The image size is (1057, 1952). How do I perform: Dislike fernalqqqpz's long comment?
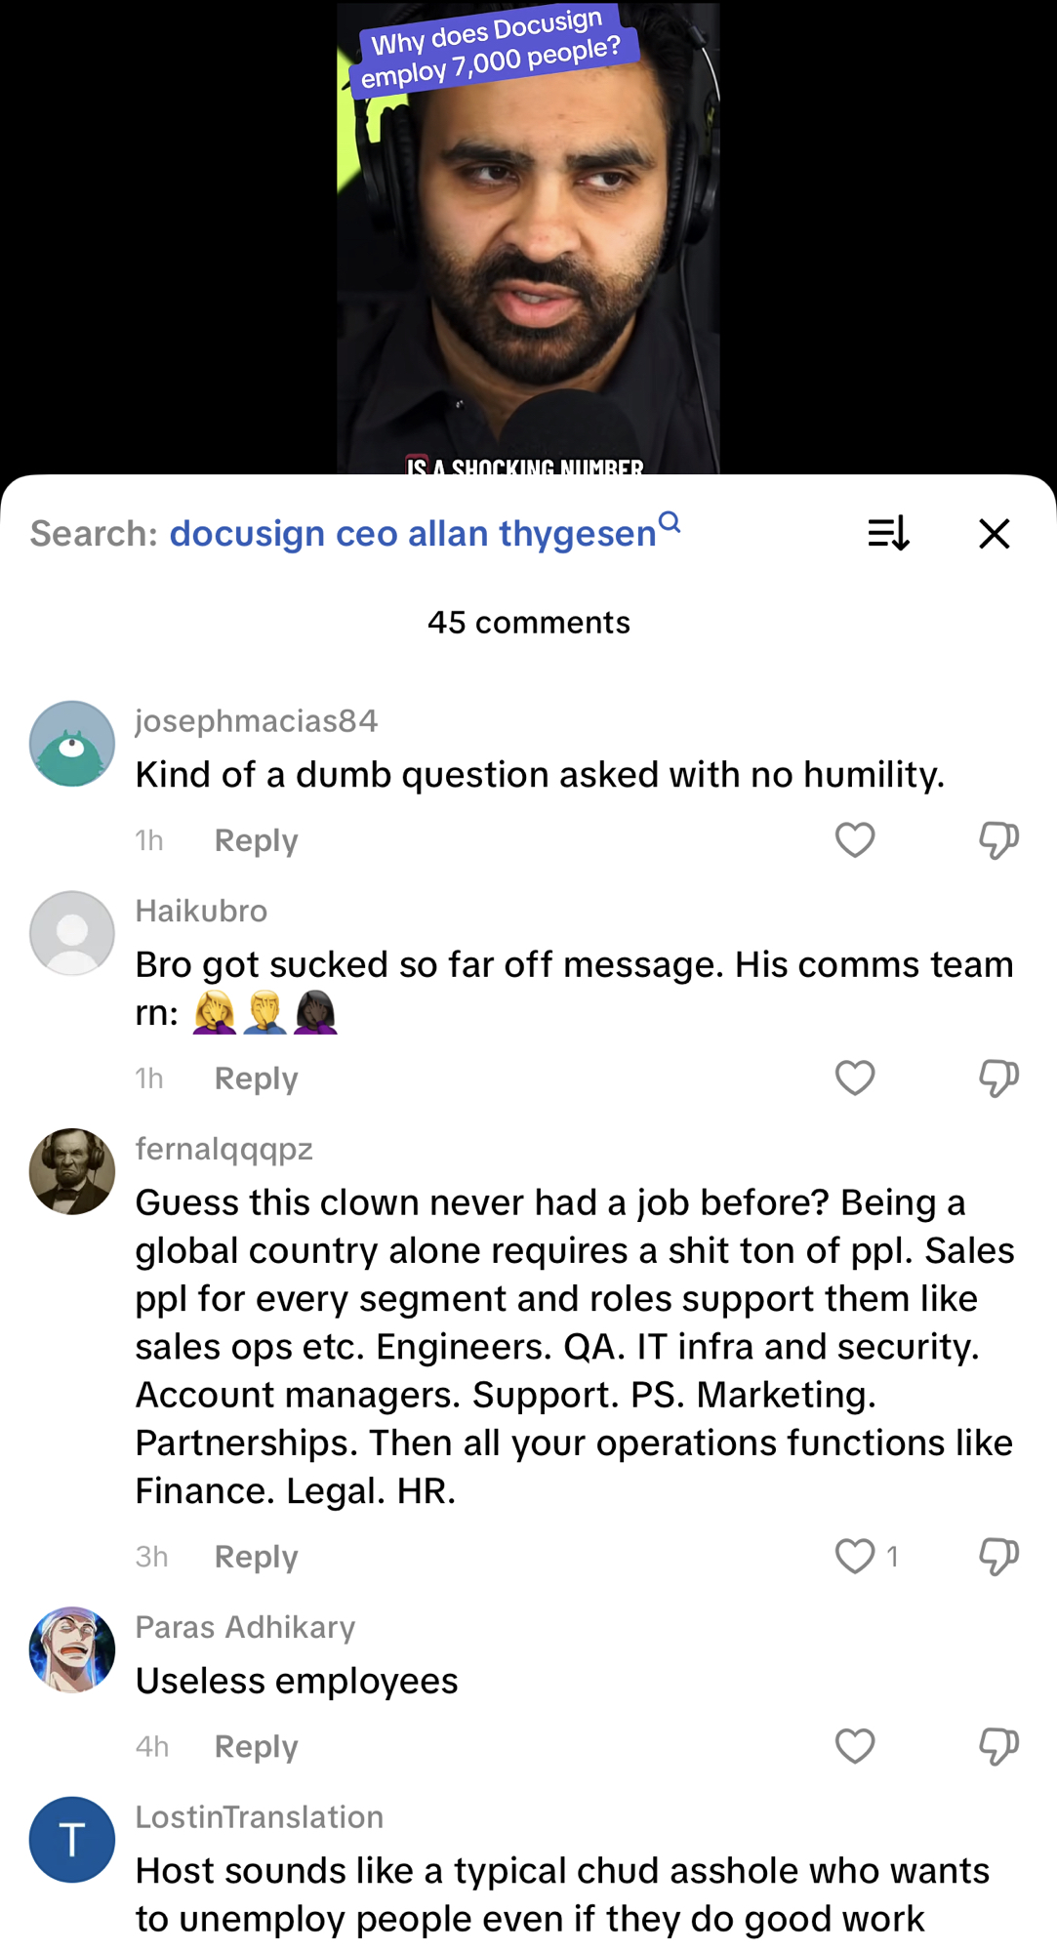[998, 1557]
